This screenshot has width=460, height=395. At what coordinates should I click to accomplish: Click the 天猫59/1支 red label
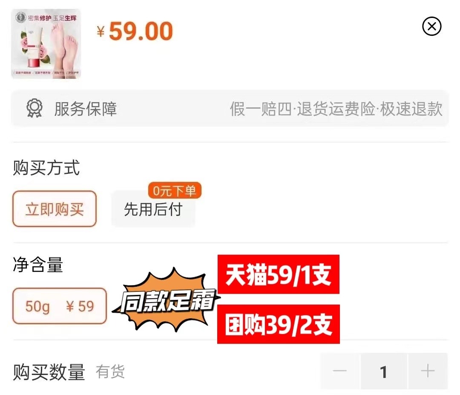[279, 274]
